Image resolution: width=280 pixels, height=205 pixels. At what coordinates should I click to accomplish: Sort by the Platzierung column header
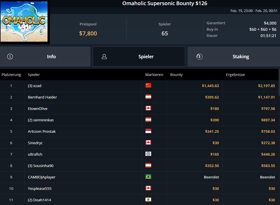(x=11, y=75)
